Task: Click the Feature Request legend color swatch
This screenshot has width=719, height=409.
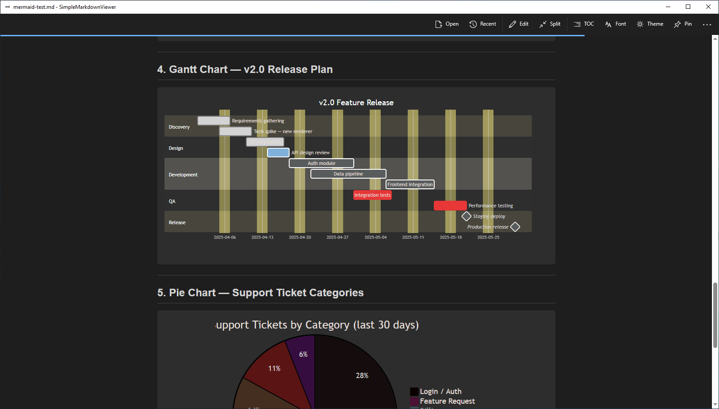Action: pyautogui.click(x=414, y=401)
